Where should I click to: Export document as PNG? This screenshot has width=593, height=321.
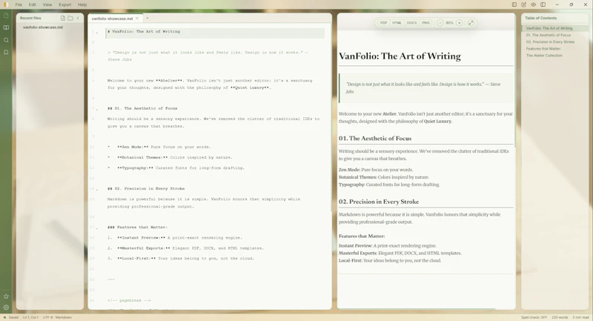tap(425, 23)
